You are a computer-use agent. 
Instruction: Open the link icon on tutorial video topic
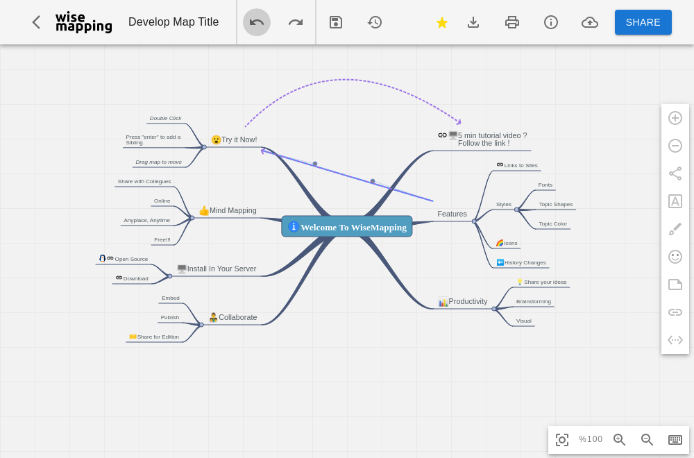point(442,135)
